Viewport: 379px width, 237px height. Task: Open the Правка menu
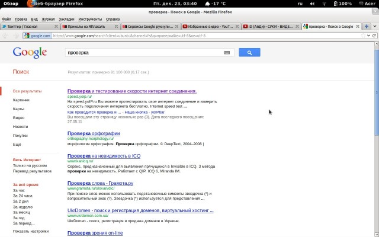(x=21, y=19)
